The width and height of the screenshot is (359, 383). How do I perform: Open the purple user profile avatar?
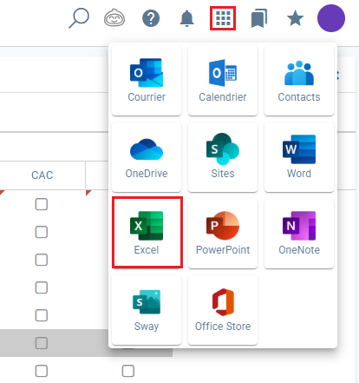[331, 18]
